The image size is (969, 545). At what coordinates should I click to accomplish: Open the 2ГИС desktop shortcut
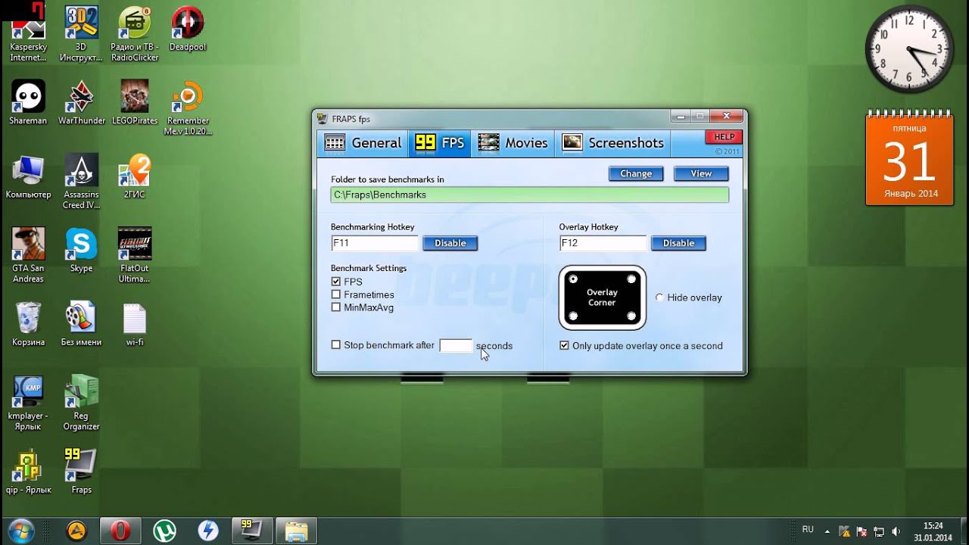(135, 177)
